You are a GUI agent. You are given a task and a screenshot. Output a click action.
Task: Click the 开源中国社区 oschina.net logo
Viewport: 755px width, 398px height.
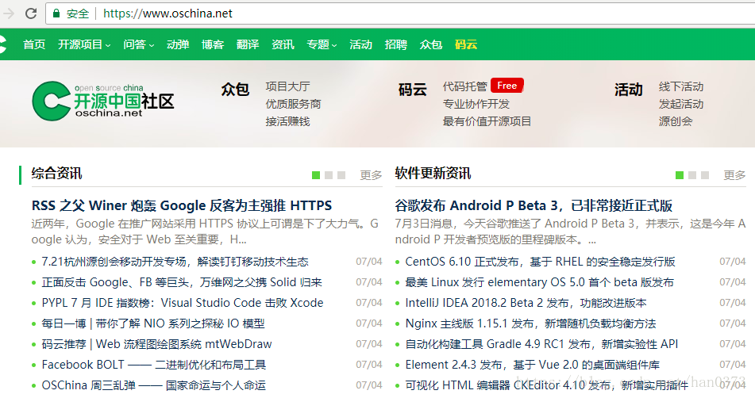(103, 101)
